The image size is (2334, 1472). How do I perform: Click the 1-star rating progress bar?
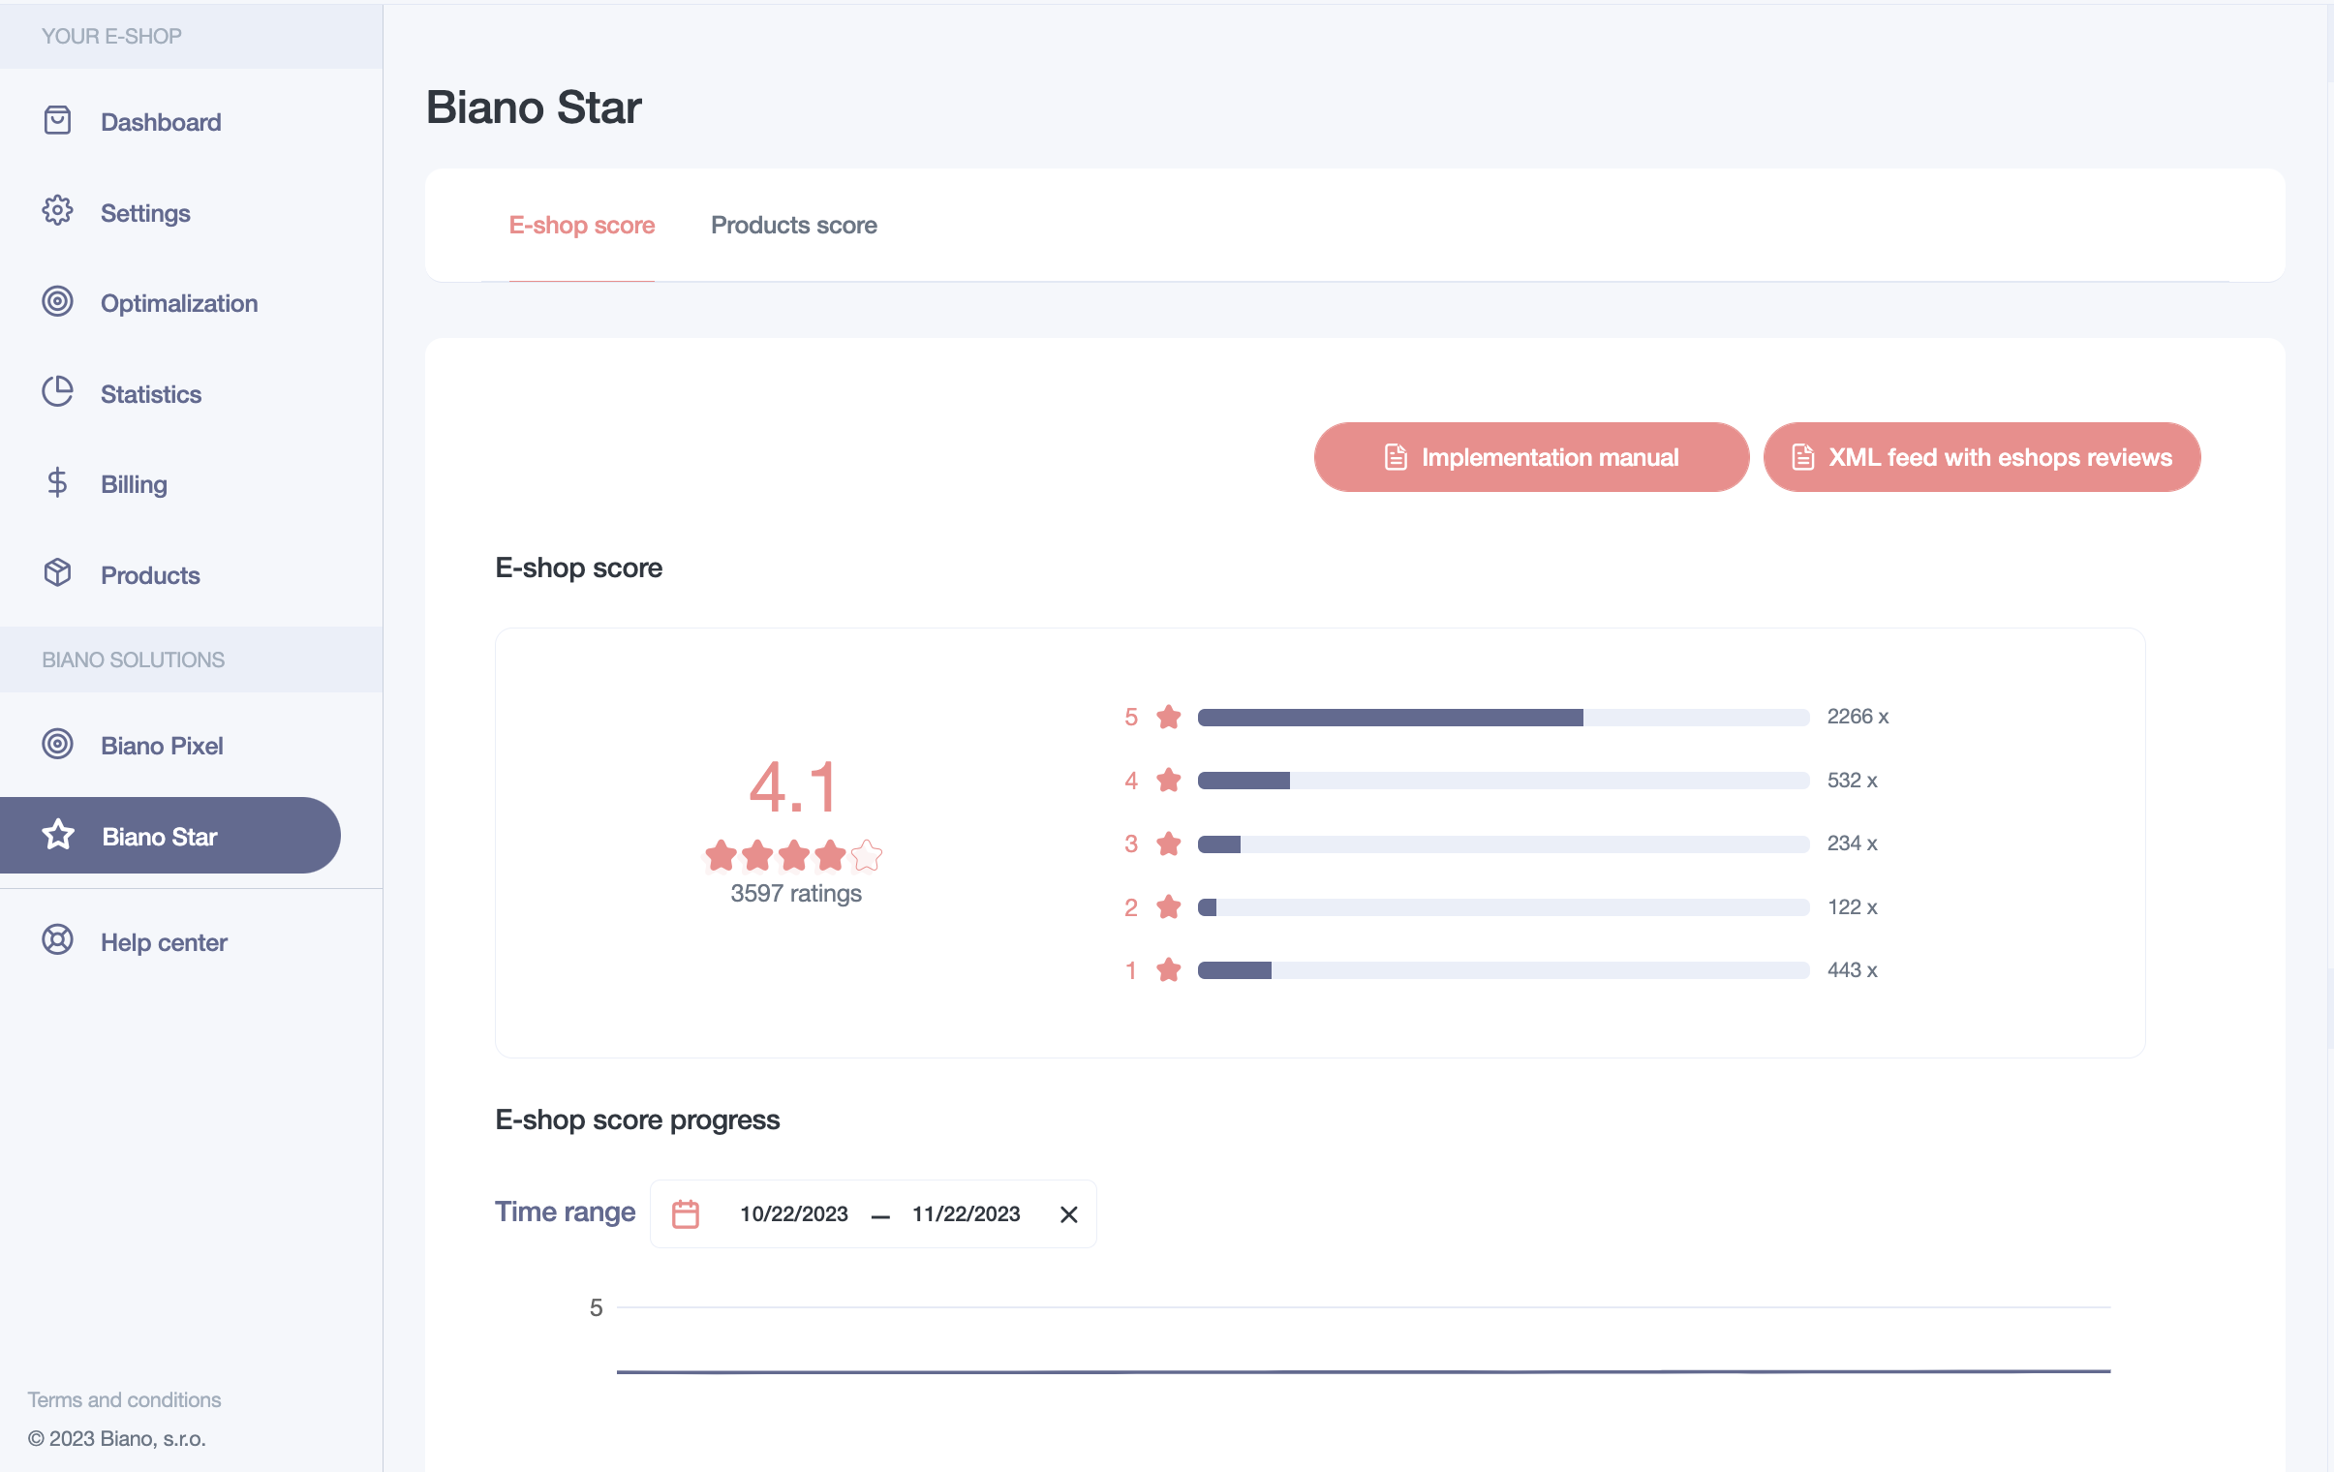(1503, 970)
